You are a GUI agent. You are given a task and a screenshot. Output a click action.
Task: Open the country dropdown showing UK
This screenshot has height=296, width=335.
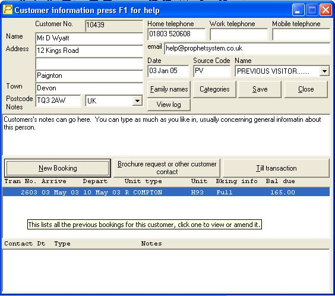click(x=137, y=100)
